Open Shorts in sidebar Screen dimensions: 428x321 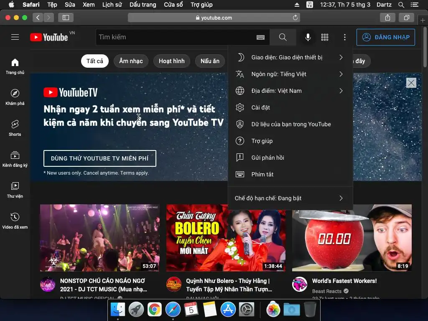(x=15, y=128)
